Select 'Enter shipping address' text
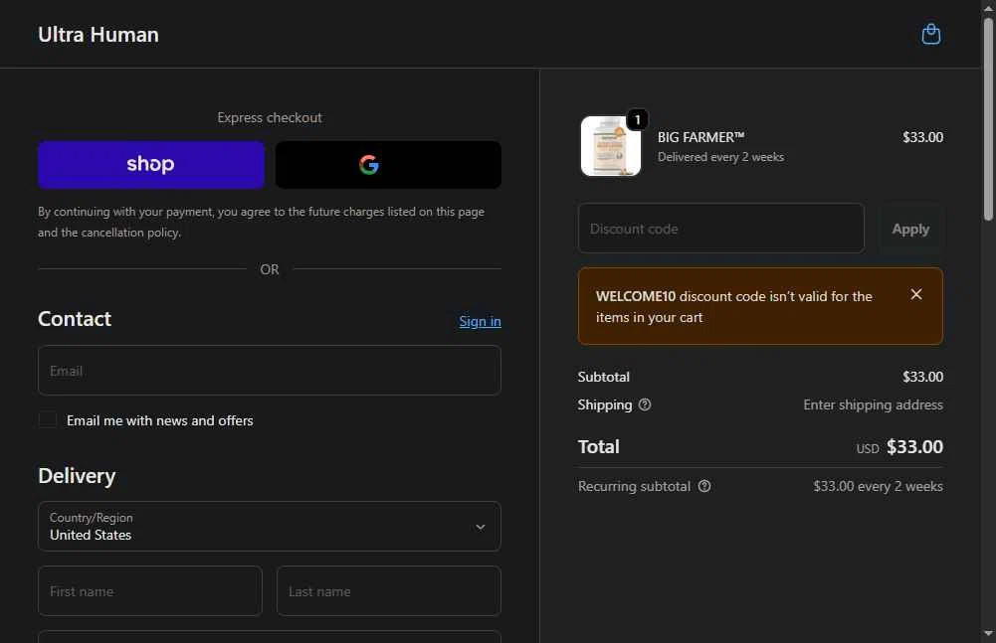The width and height of the screenshot is (996, 643). [x=873, y=404]
